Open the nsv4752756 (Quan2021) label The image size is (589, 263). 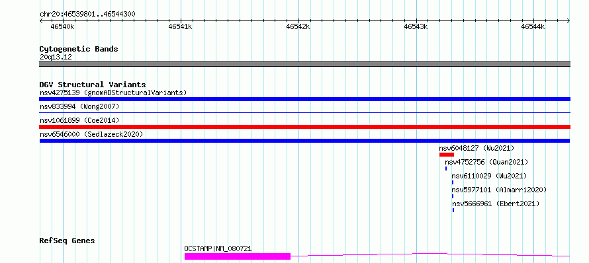[486, 162]
